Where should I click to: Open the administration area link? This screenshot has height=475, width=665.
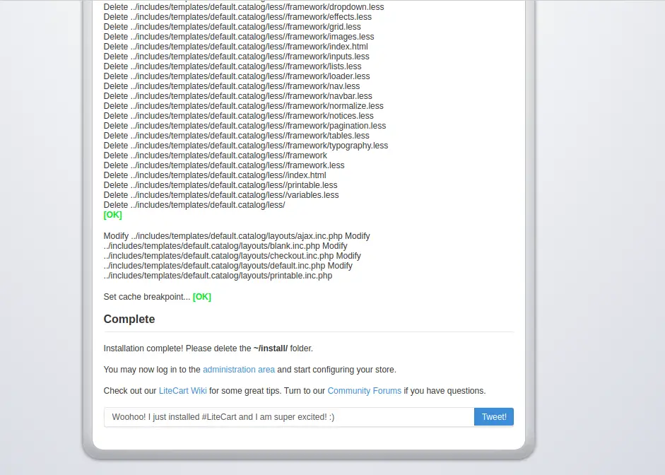(239, 370)
